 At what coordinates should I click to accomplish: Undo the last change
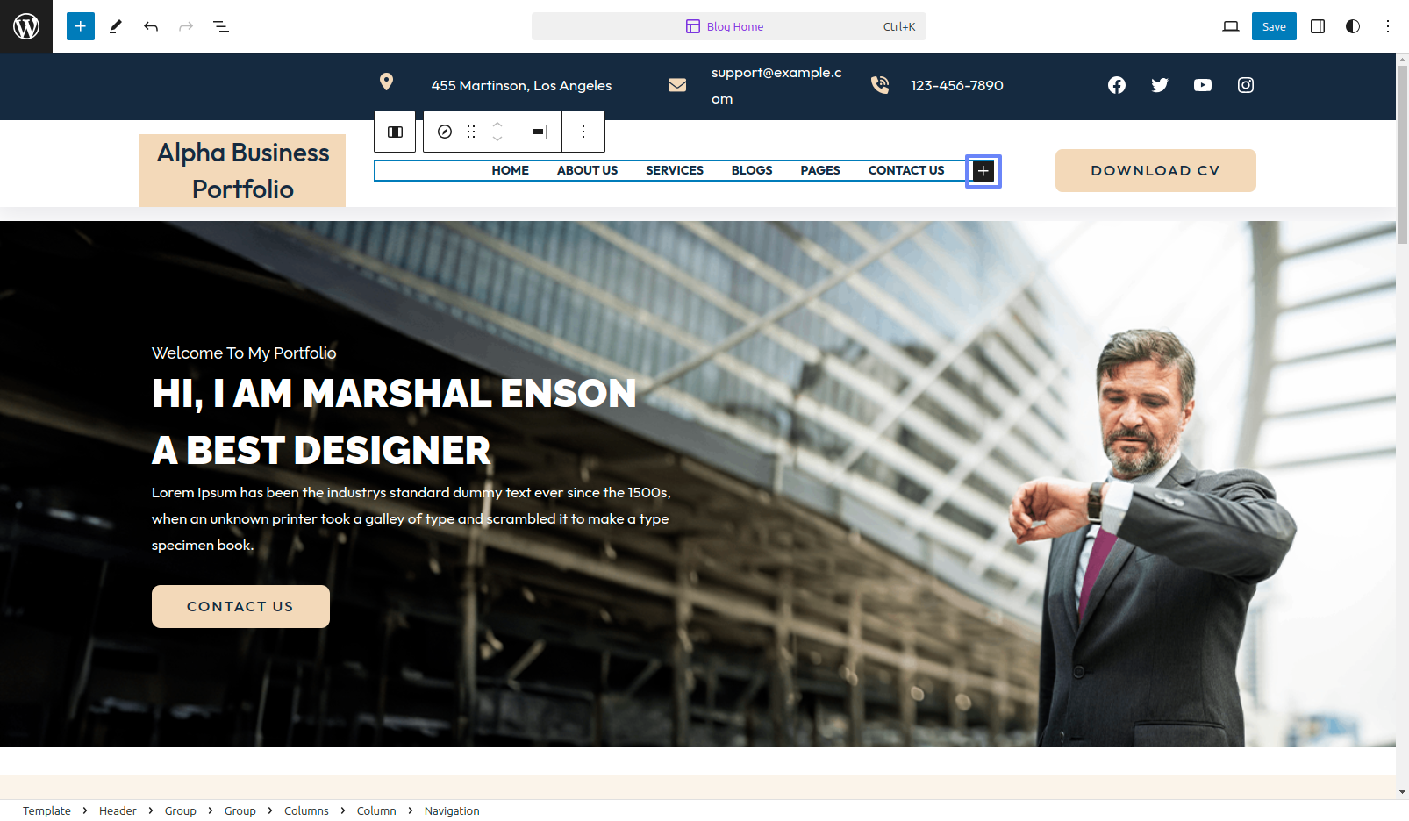click(x=151, y=26)
